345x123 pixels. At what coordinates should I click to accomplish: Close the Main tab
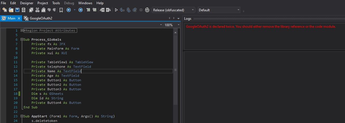(19, 18)
